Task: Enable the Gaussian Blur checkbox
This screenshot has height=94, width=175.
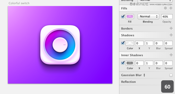Action: (171, 75)
